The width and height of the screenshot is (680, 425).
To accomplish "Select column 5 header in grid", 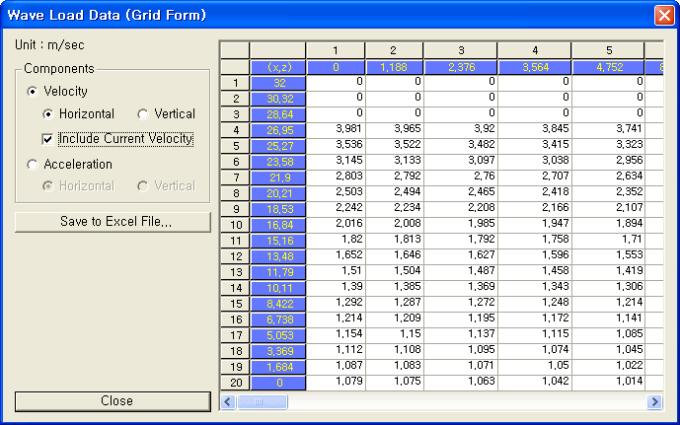I will pyautogui.click(x=608, y=50).
